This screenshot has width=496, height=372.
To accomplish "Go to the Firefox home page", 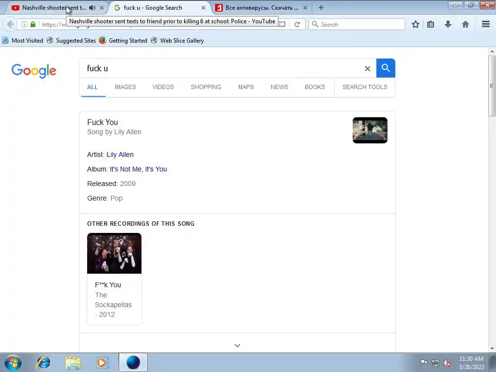I will coord(465,24).
